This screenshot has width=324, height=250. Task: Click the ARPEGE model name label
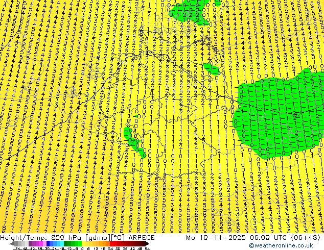pyautogui.click(x=142, y=238)
